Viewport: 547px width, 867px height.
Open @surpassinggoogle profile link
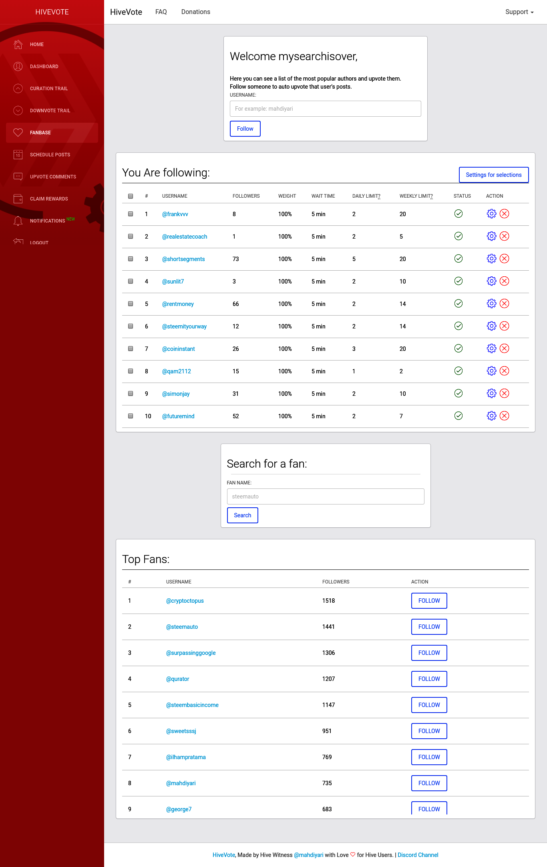191,653
